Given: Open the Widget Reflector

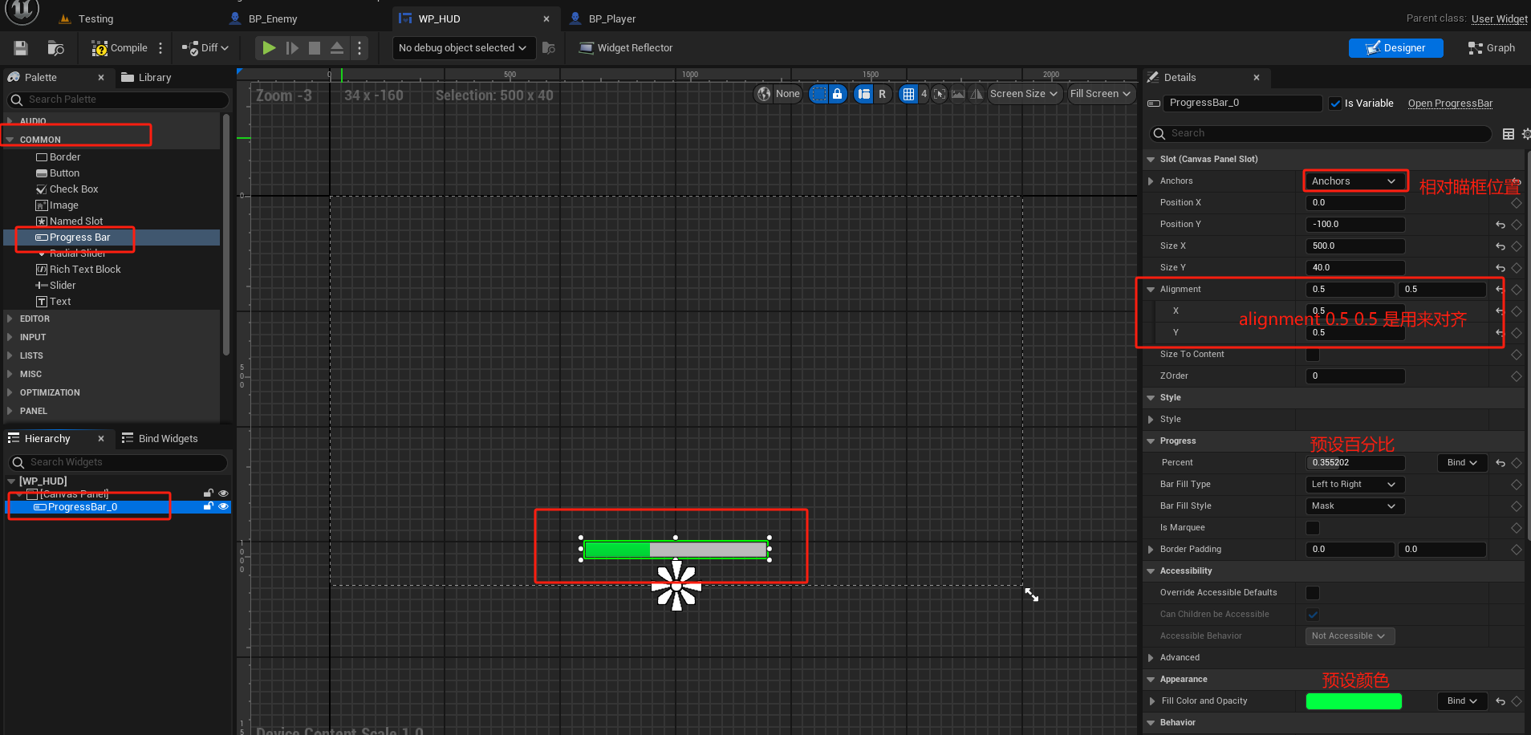Looking at the screenshot, I should 626,48.
